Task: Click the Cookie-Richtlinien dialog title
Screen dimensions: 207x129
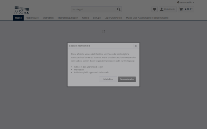Action: [x=79, y=46]
